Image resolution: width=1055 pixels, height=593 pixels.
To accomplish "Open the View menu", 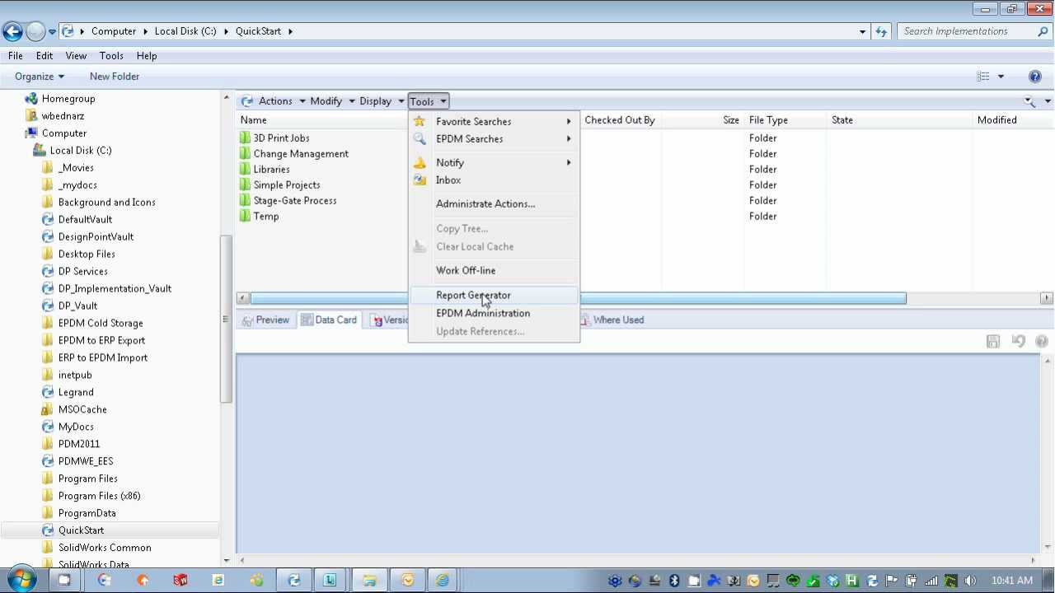I will click(76, 55).
